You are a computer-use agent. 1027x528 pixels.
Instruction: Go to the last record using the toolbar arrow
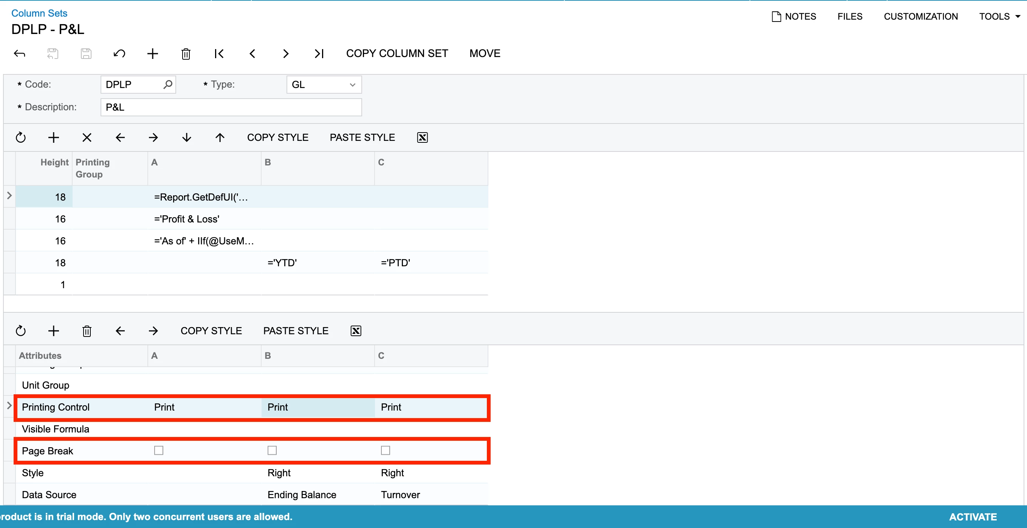(x=319, y=53)
